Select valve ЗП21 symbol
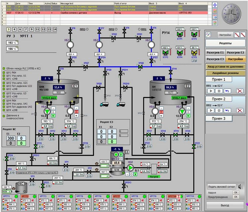The image size is (248, 212). click(193, 147)
